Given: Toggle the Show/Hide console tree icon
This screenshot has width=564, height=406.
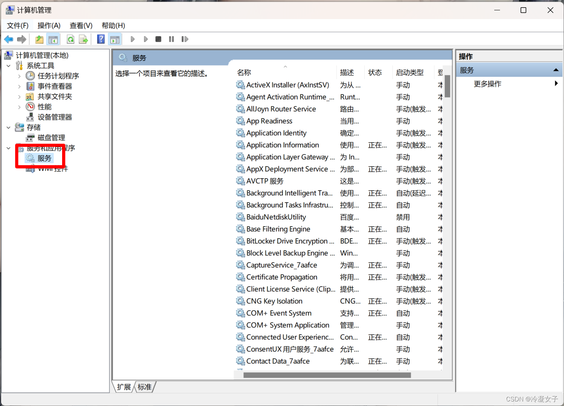Looking at the screenshot, I should click(x=53, y=39).
